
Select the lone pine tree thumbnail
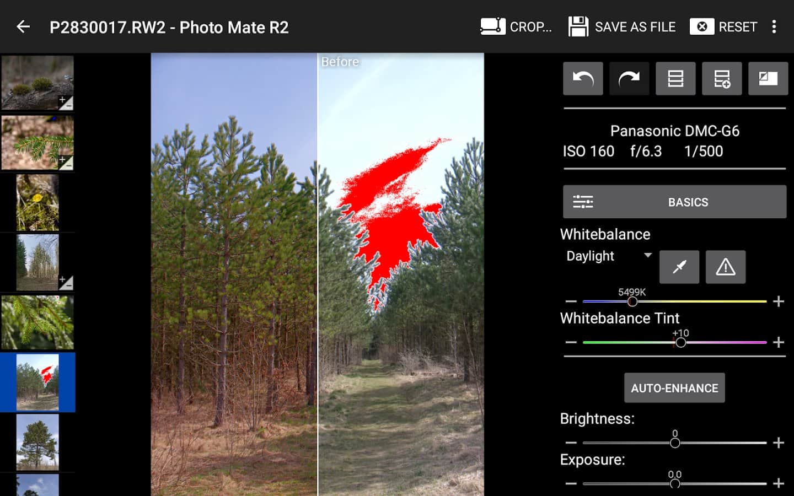coord(37,442)
